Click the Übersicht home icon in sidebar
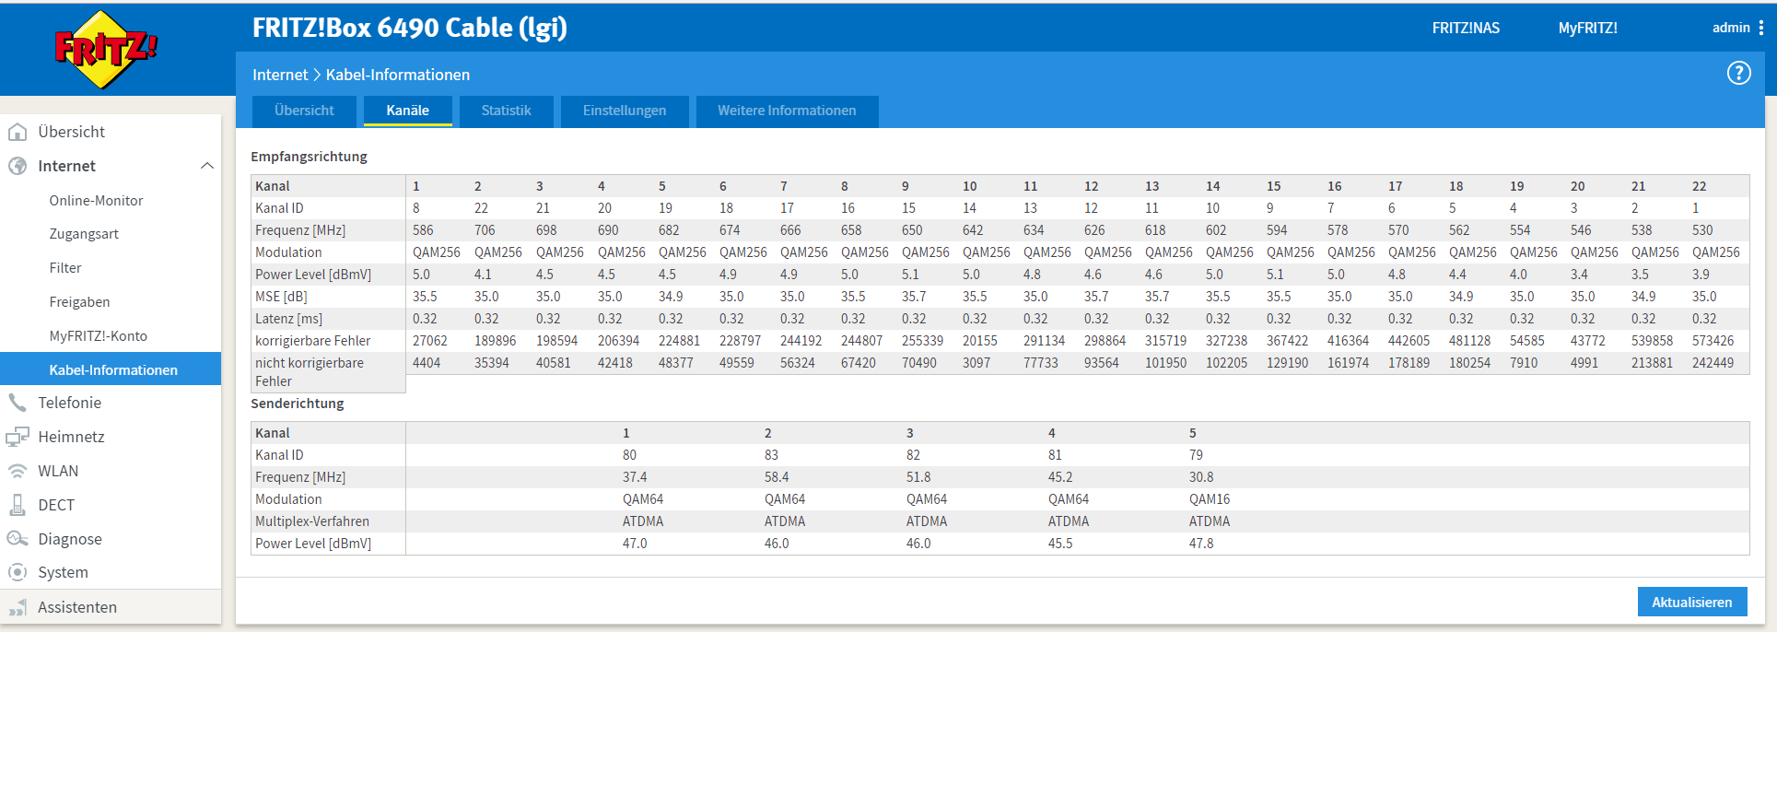 (x=18, y=133)
